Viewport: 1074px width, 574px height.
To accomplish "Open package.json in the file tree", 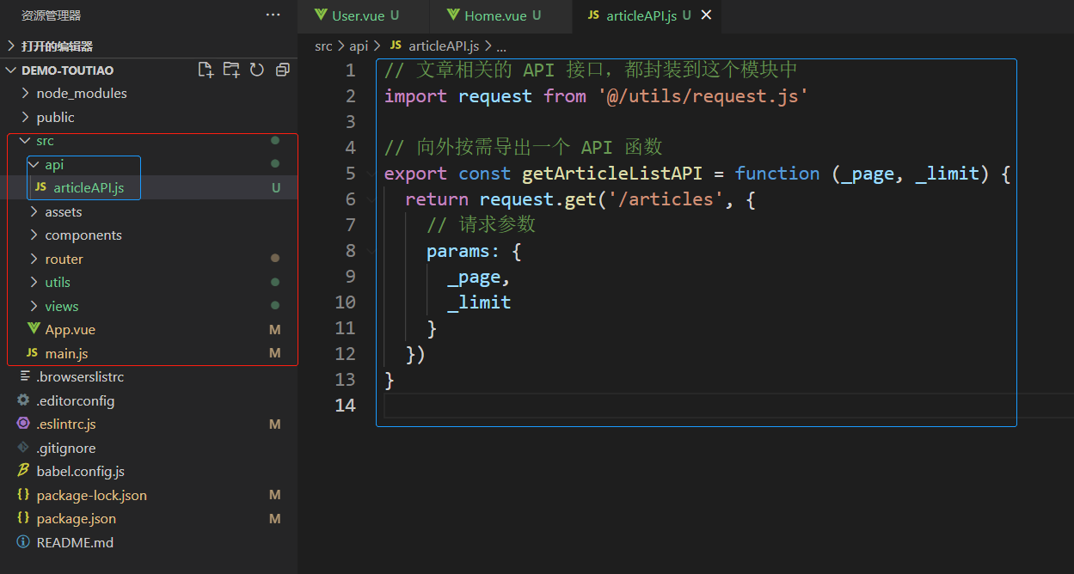I will (76, 518).
